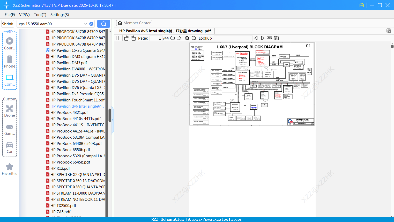
Task: Open the Courses section in VIP sidebar
Action: tap(10, 44)
